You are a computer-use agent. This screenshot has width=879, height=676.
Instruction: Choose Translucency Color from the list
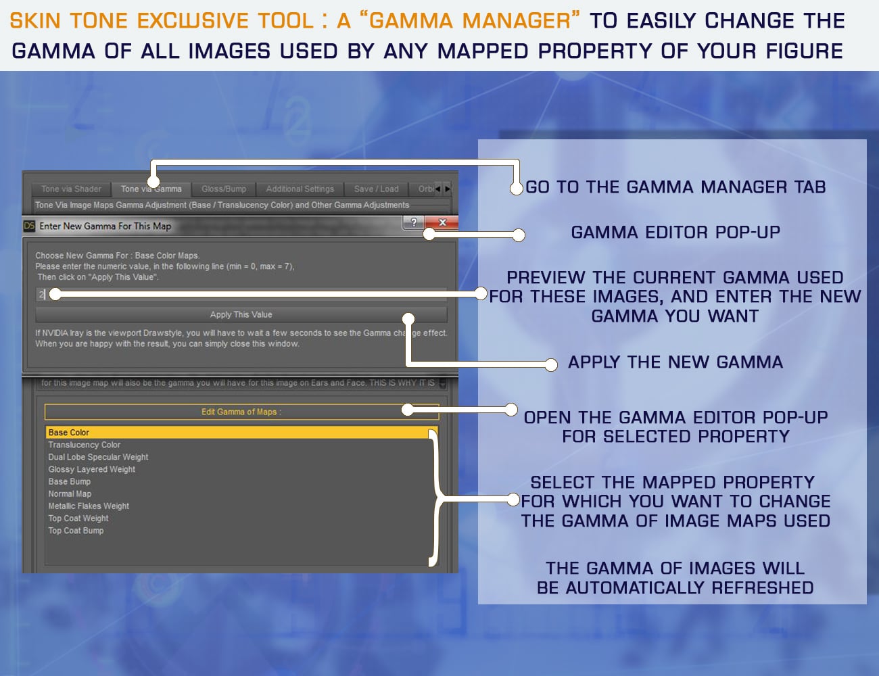coord(85,445)
